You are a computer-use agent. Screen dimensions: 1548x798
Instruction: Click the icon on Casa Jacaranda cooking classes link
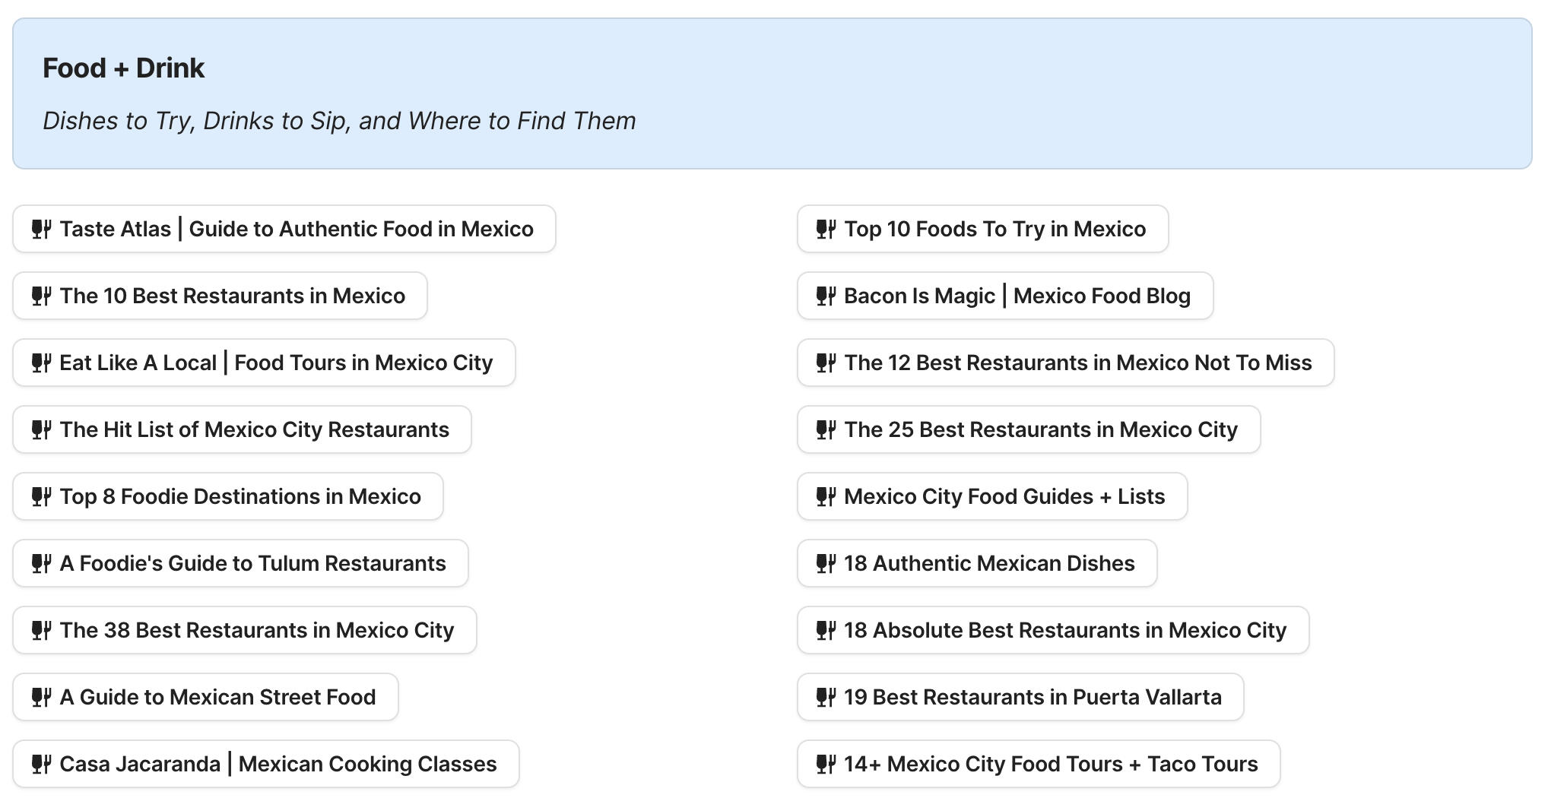(42, 764)
